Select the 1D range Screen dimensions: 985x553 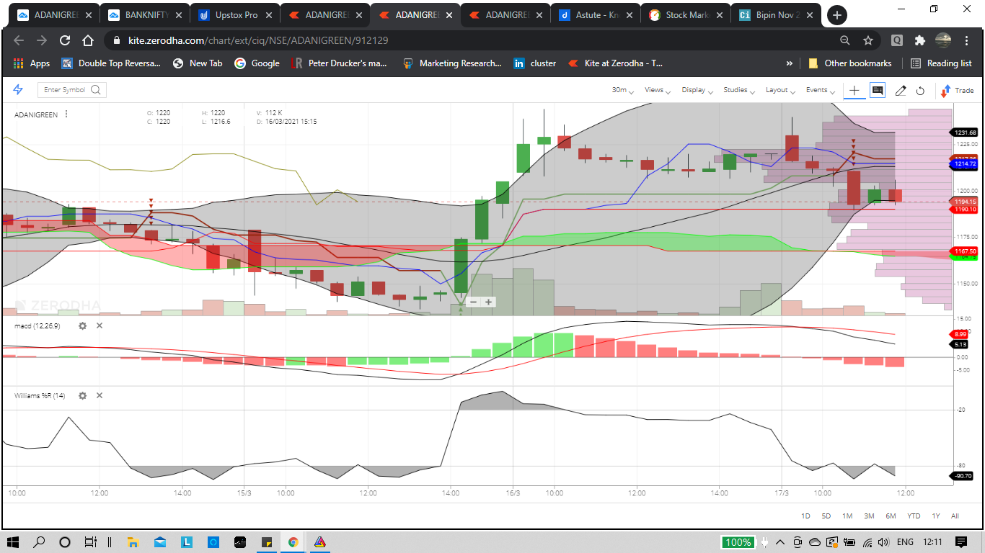coord(806,516)
